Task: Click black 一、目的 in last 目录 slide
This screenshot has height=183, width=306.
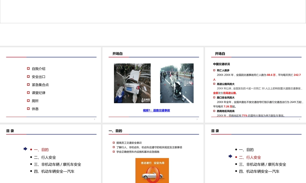Action: tap(246, 150)
